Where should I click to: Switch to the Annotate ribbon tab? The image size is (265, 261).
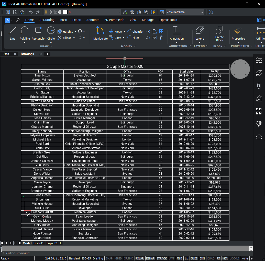click(93, 20)
